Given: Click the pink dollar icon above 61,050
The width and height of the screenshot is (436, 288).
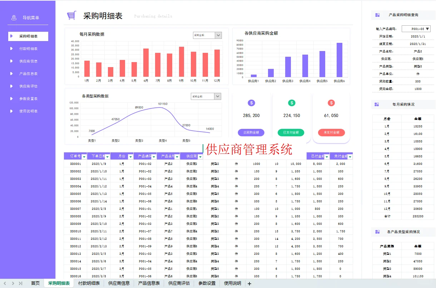Looking at the screenshot, I should pos(331,103).
